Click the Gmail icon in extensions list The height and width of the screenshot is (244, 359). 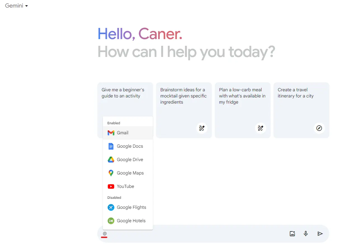pyautogui.click(x=111, y=133)
